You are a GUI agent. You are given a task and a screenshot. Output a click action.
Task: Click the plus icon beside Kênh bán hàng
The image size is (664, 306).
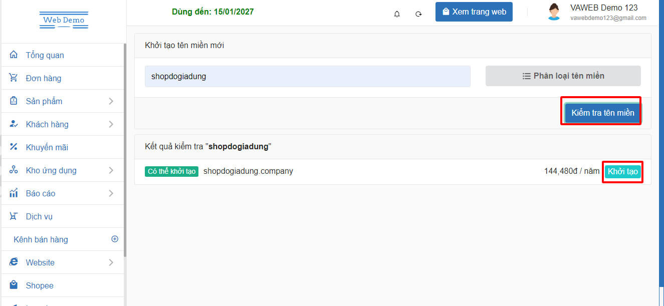115,239
